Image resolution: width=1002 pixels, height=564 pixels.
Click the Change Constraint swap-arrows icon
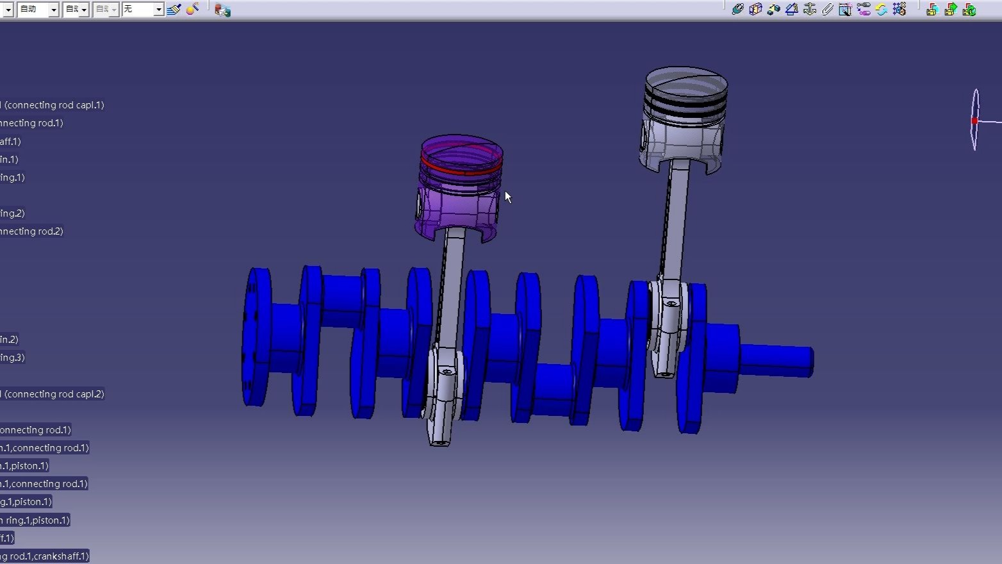click(x=882, y=9)
